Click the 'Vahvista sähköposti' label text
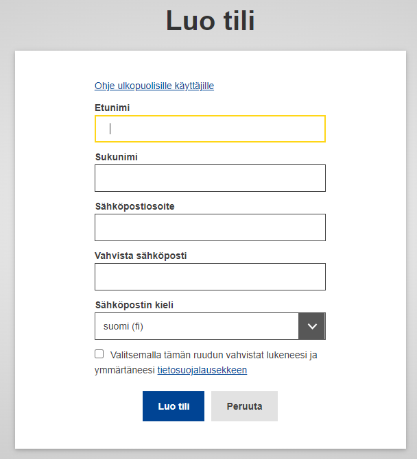The width and height of the screenshot is (417, 459). (x=141, y=256)
